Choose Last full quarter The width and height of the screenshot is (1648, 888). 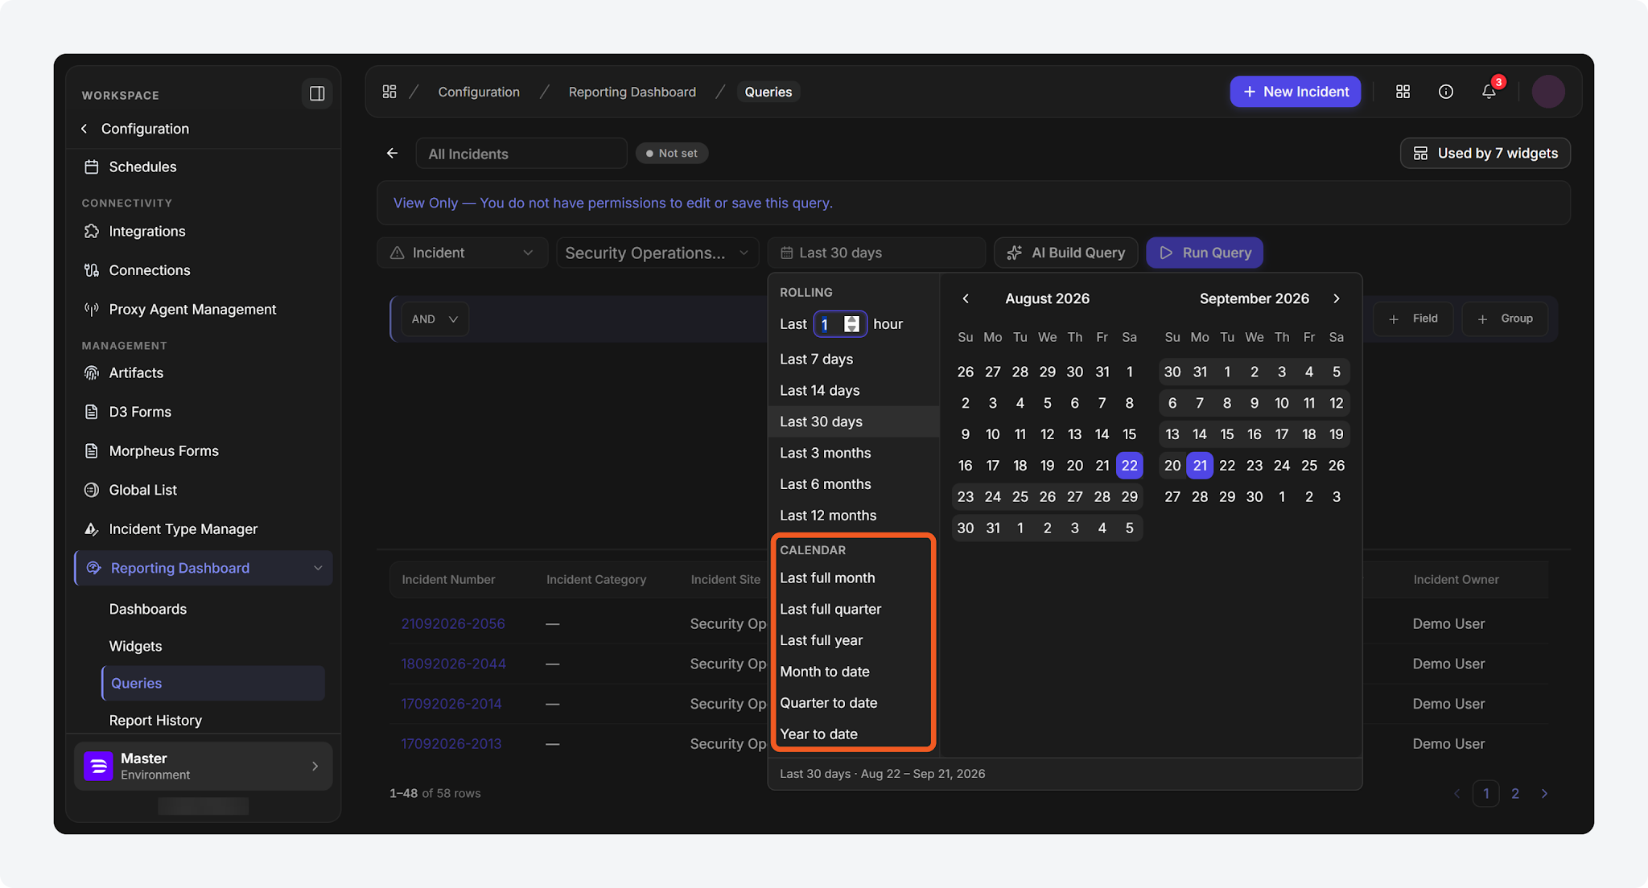(x=854, y=609)
